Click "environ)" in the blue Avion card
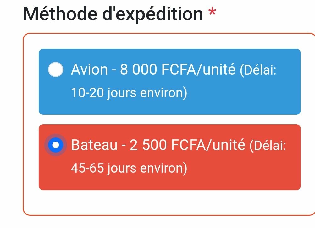315x228 pixels. coord(163,93)
